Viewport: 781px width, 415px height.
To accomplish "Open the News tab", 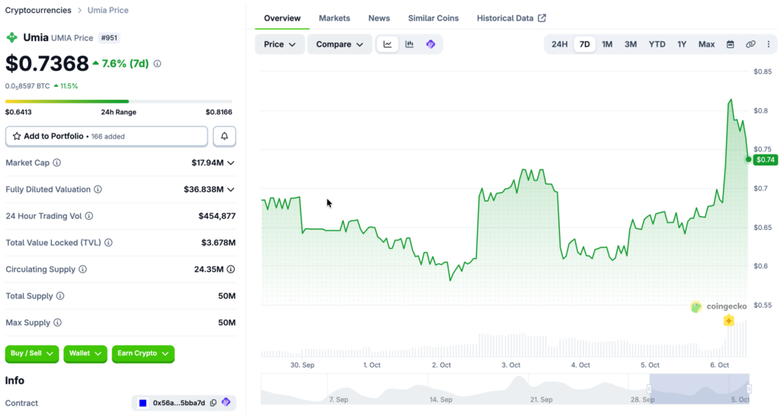I will 379,18.
